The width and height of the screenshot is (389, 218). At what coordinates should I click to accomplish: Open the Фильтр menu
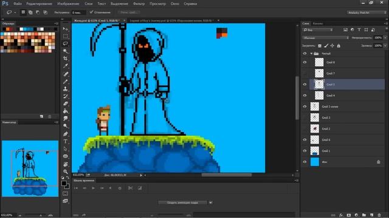(x=139, y=4)
